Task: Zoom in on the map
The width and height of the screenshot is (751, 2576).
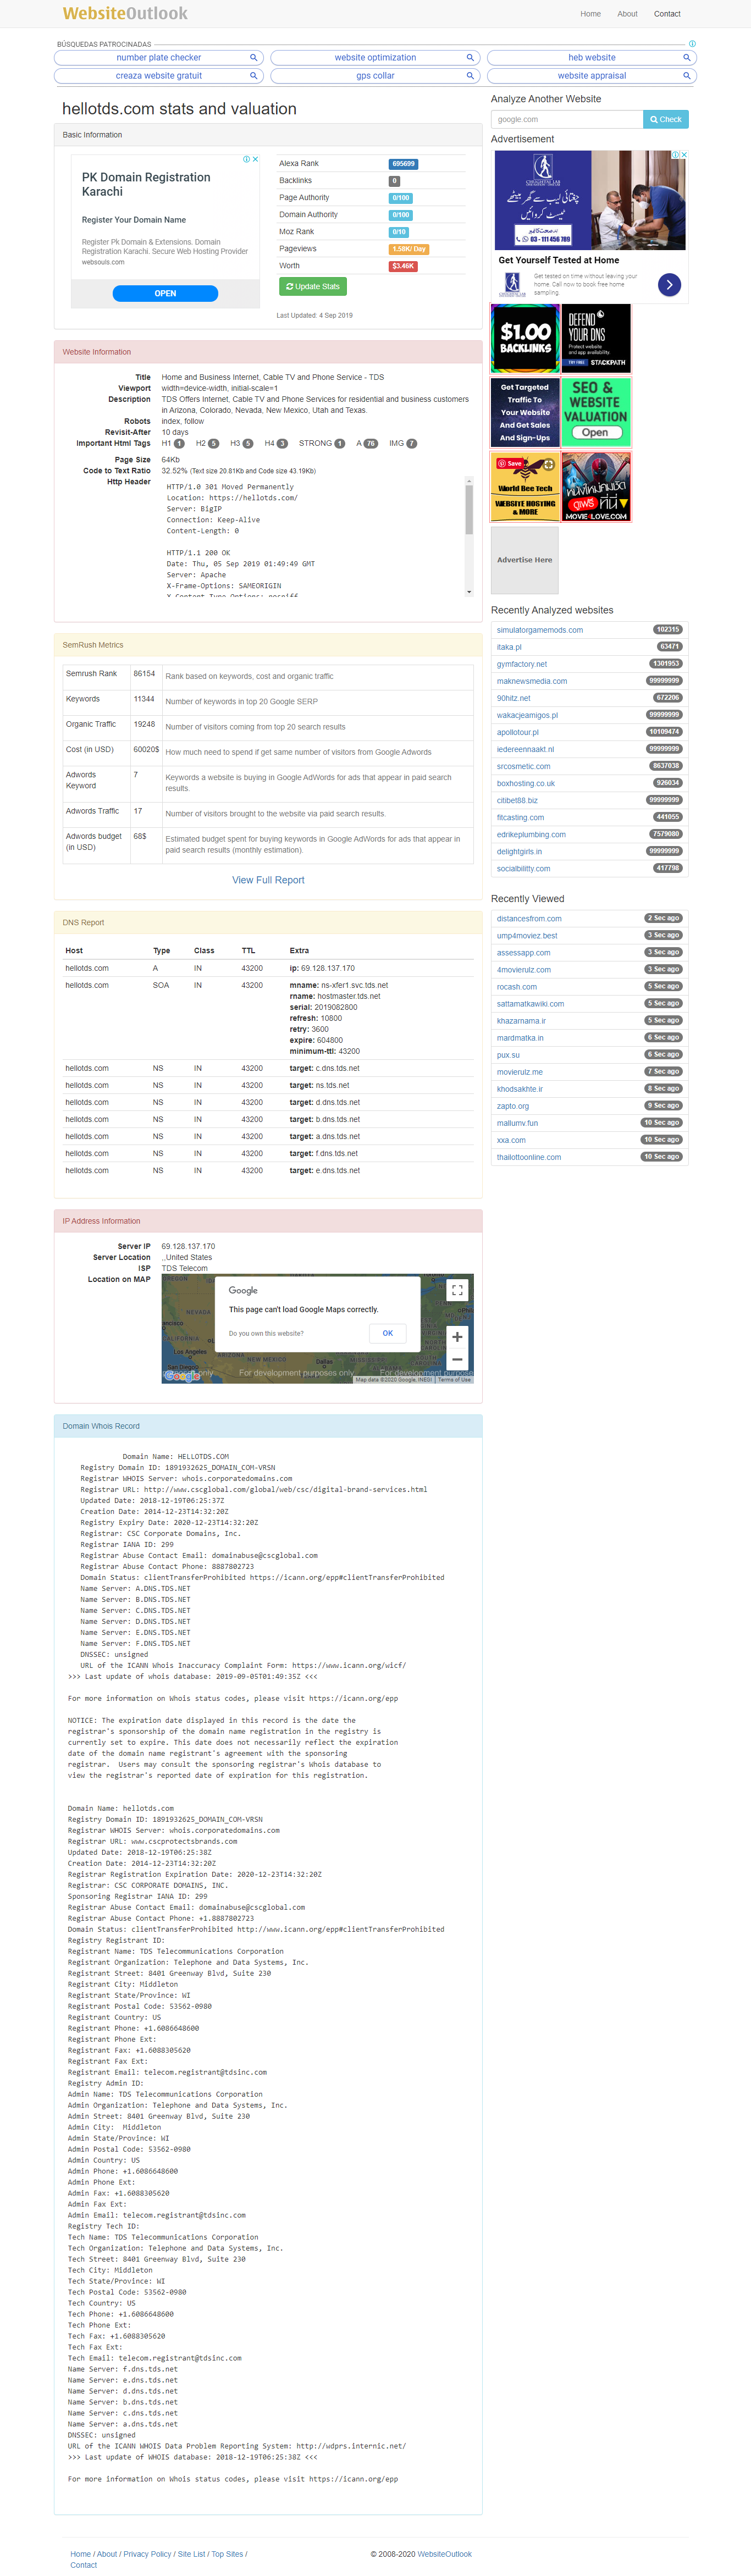Action: tap(457, 1336)
